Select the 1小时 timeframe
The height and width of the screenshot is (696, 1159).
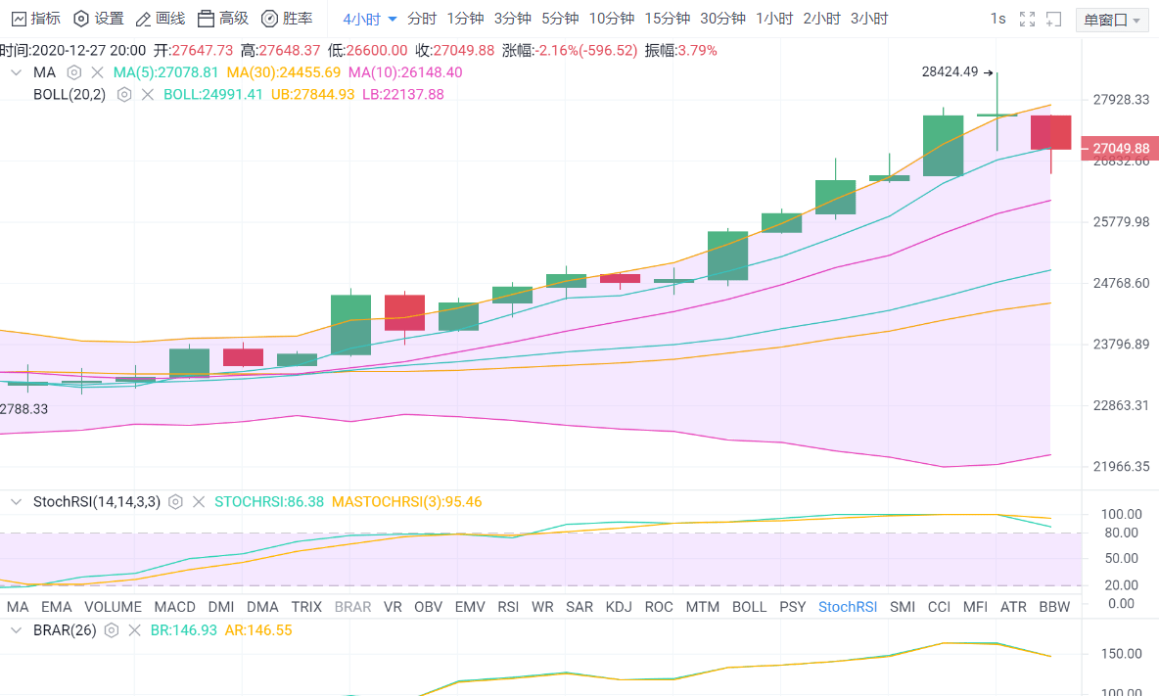tap(774, 19)
